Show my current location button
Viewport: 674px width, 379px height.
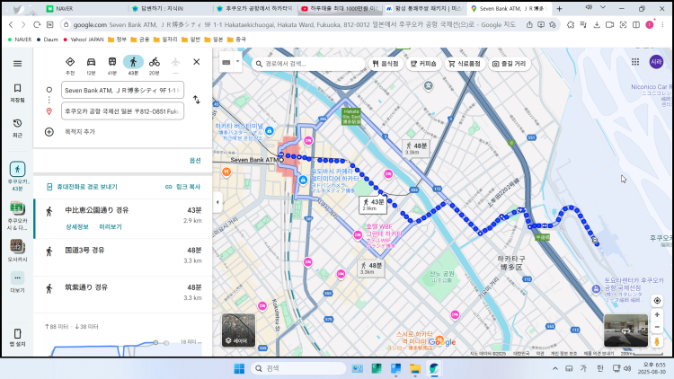tap(657, 300)
